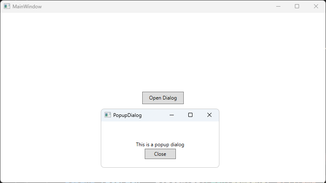Screen dimensions: 326x183
Task: Minimize the PopupDialog window
Action: click(x=172, y=115)
